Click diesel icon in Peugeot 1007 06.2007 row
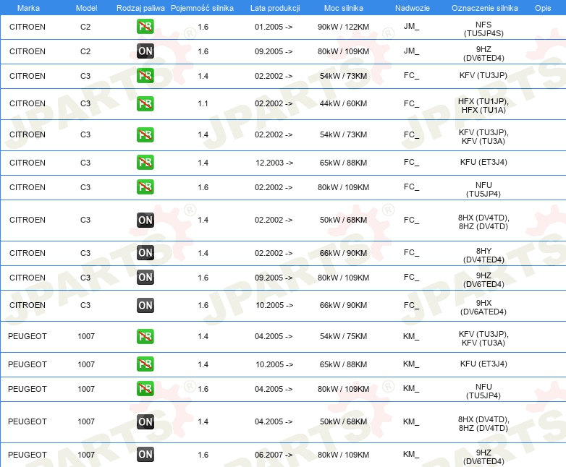This screenshot has width=566, height=467. [145, 455]
